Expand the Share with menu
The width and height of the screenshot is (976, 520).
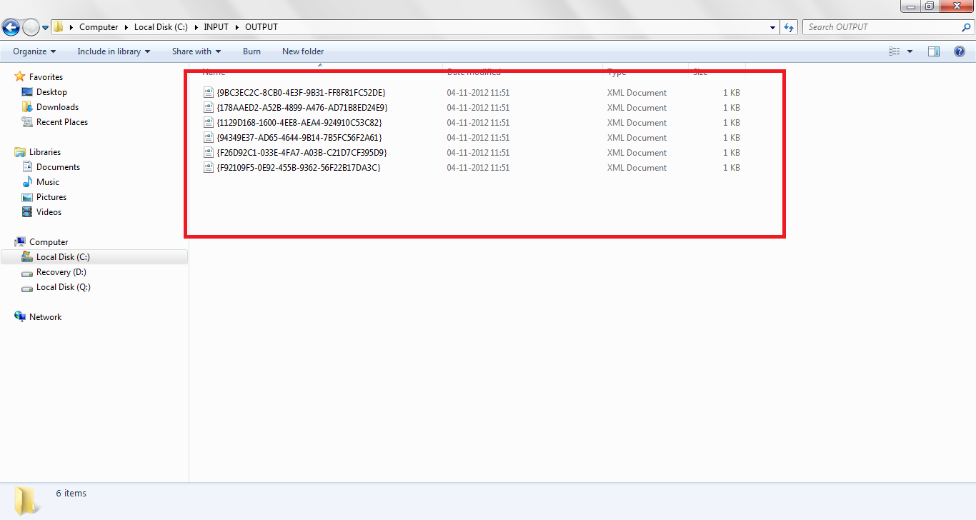click(x=196, y=51)
